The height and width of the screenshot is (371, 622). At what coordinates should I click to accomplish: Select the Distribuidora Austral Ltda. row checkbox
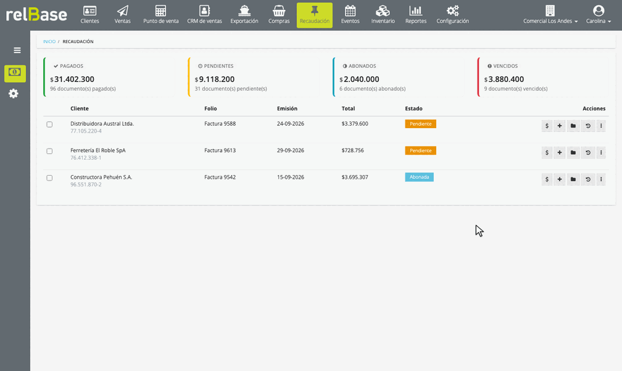pos(49,124)
